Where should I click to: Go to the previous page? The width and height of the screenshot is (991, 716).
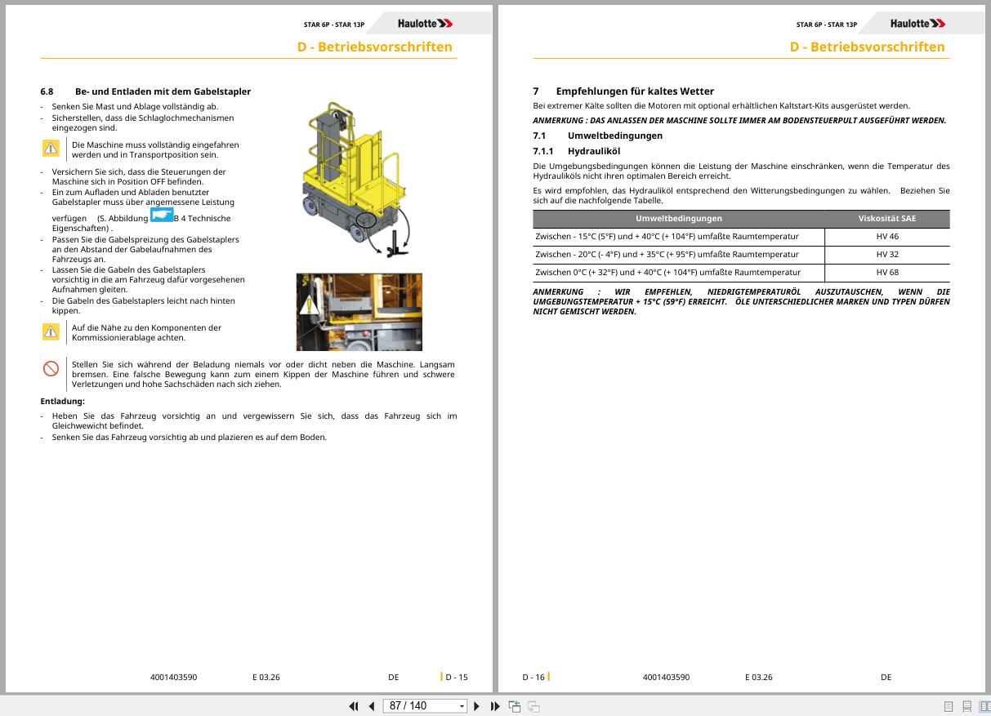pyautogui.click(x=372, y=706)
